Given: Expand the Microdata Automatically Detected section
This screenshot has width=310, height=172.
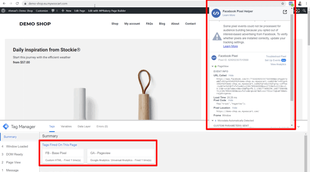Looking at the screenshot, I should [x=213, y=120].
